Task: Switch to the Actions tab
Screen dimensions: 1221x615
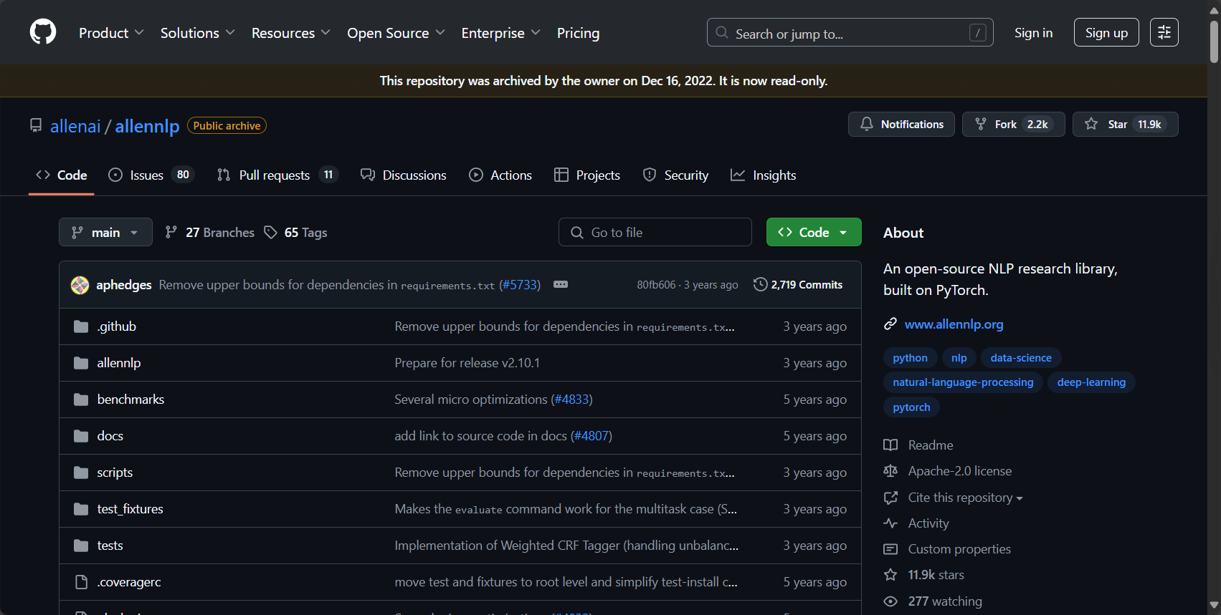Action: click(500, 175)
